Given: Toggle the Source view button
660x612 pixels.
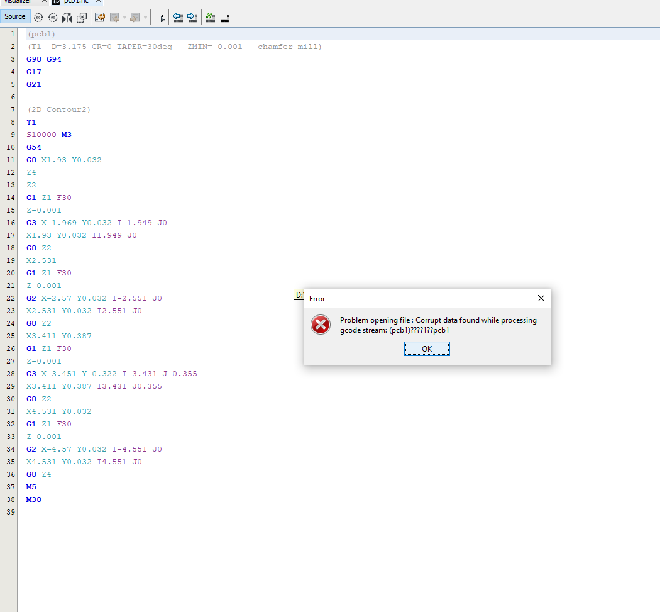Looking at the screenshot, I should [x=15, y=17].
